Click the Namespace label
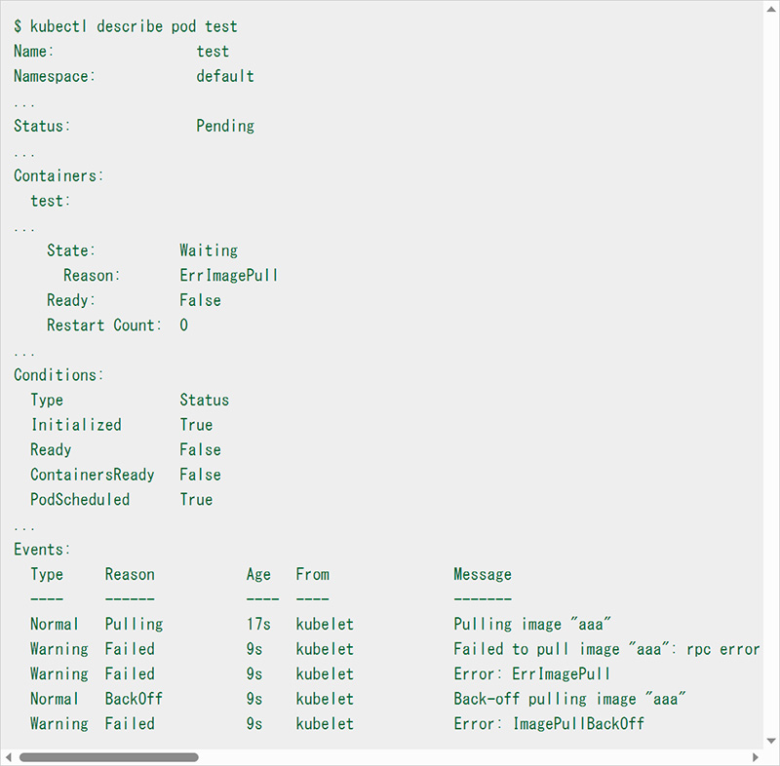 coord(55,76)
